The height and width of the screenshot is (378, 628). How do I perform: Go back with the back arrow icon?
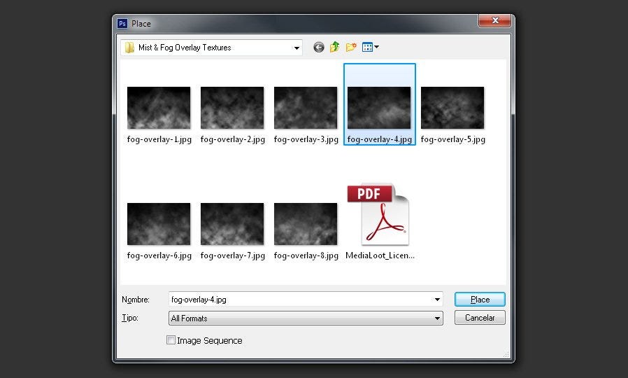[318, 48]
